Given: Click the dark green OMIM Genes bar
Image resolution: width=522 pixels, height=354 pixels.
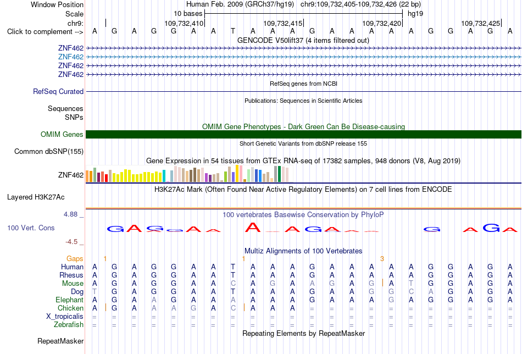Looking at the screenshot, I should click(x=303, y=134).
